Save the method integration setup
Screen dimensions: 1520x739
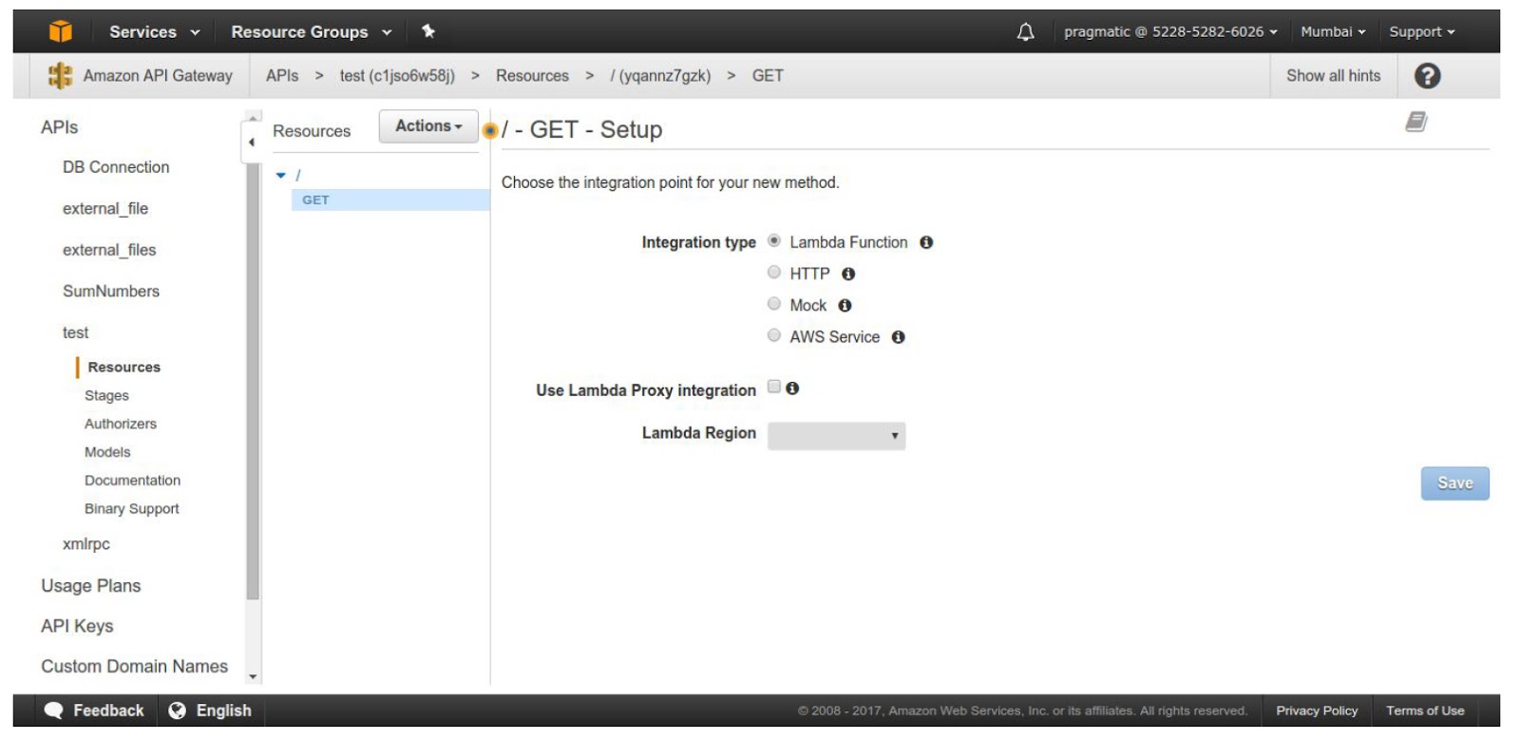[1454, 483]
